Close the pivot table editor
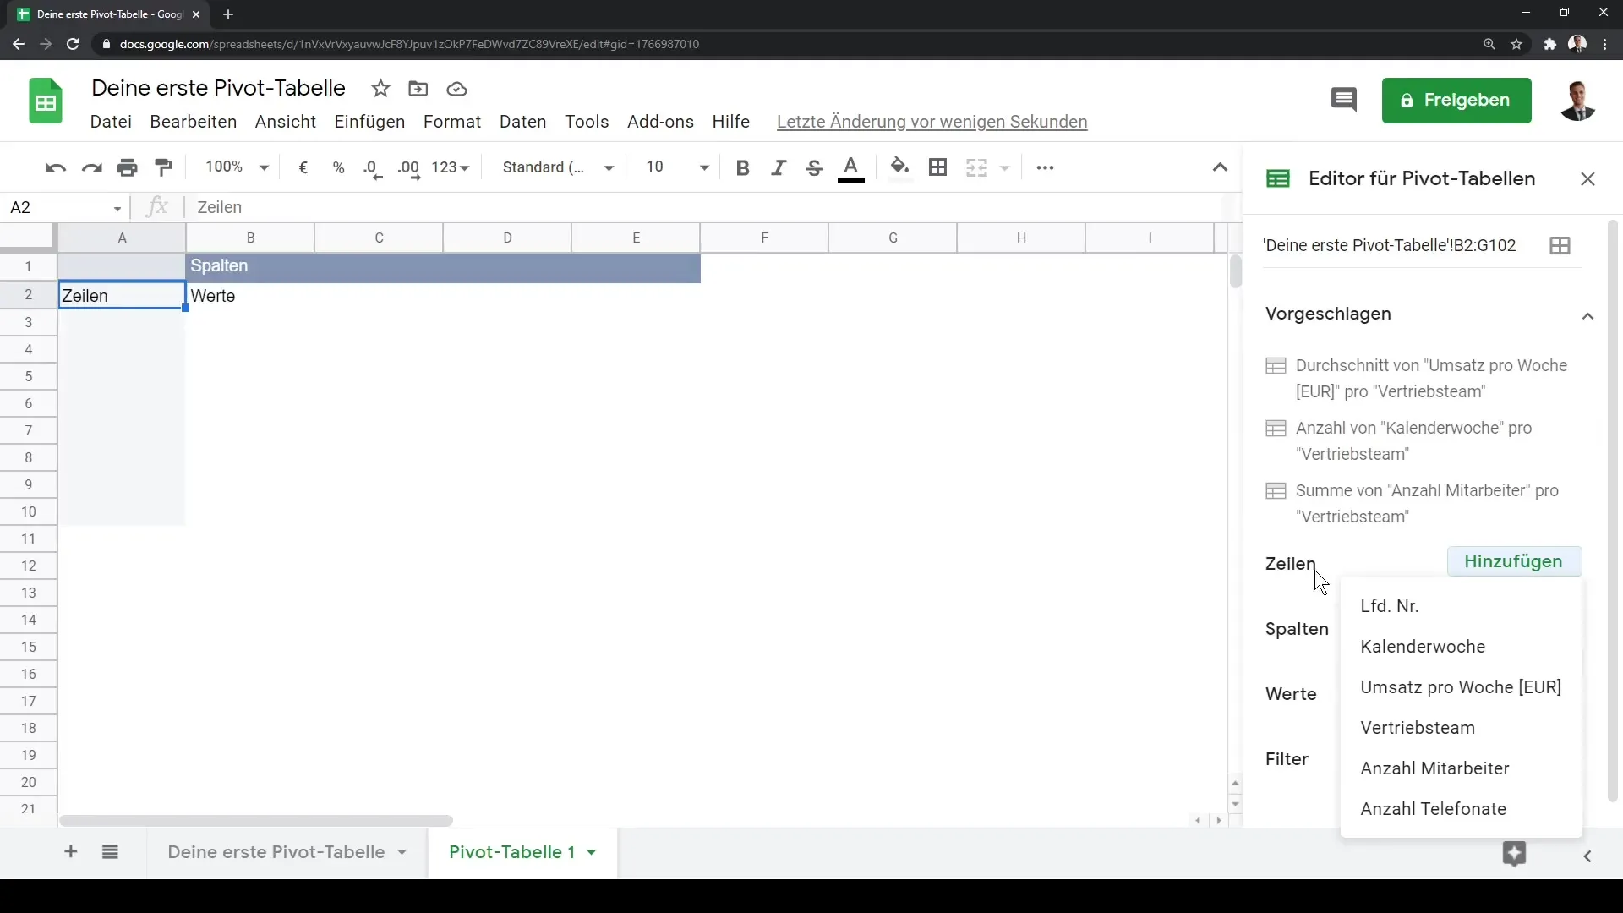The height and width of the screenshot is (913, 1623). click(1587, 179)
